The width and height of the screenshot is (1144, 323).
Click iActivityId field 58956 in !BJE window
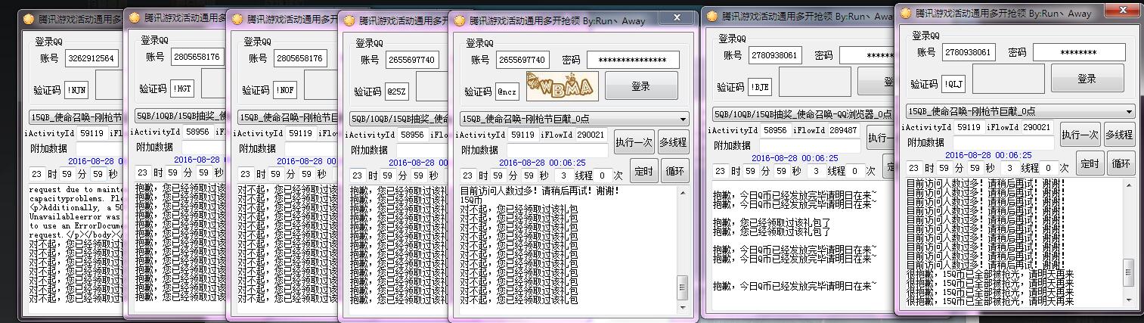click(x=776, y=130)
